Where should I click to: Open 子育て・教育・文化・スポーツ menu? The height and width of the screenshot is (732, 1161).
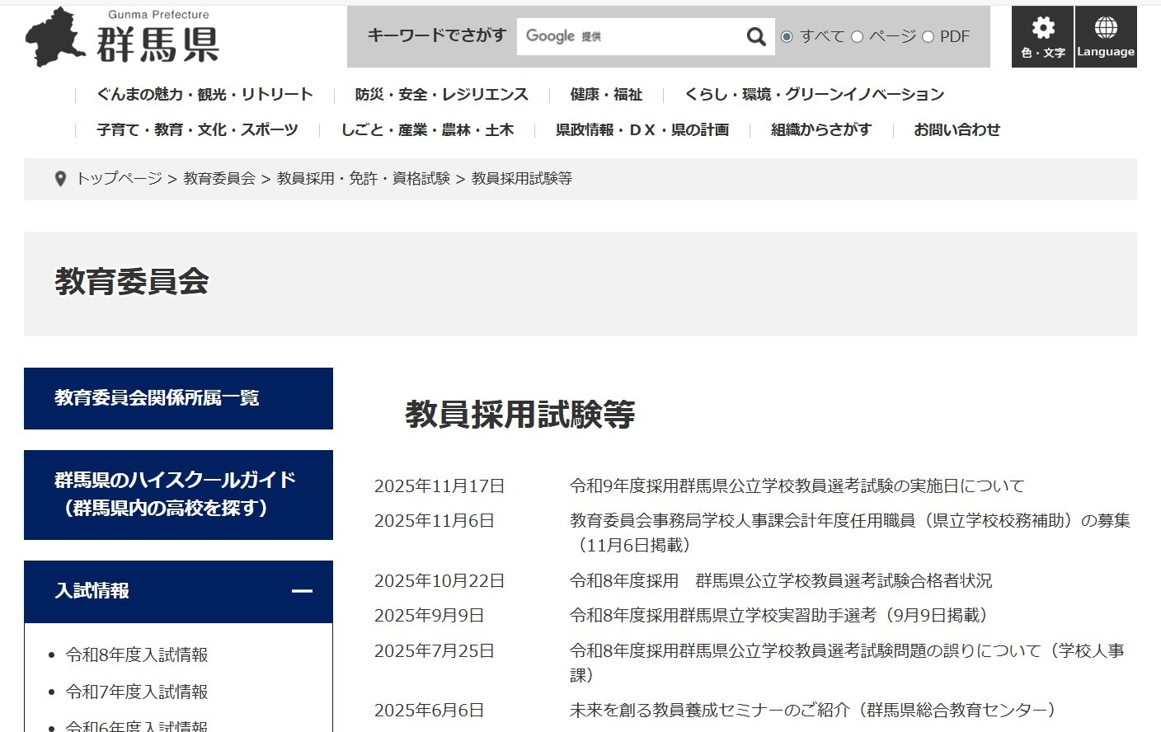click(x=198, y=130)
